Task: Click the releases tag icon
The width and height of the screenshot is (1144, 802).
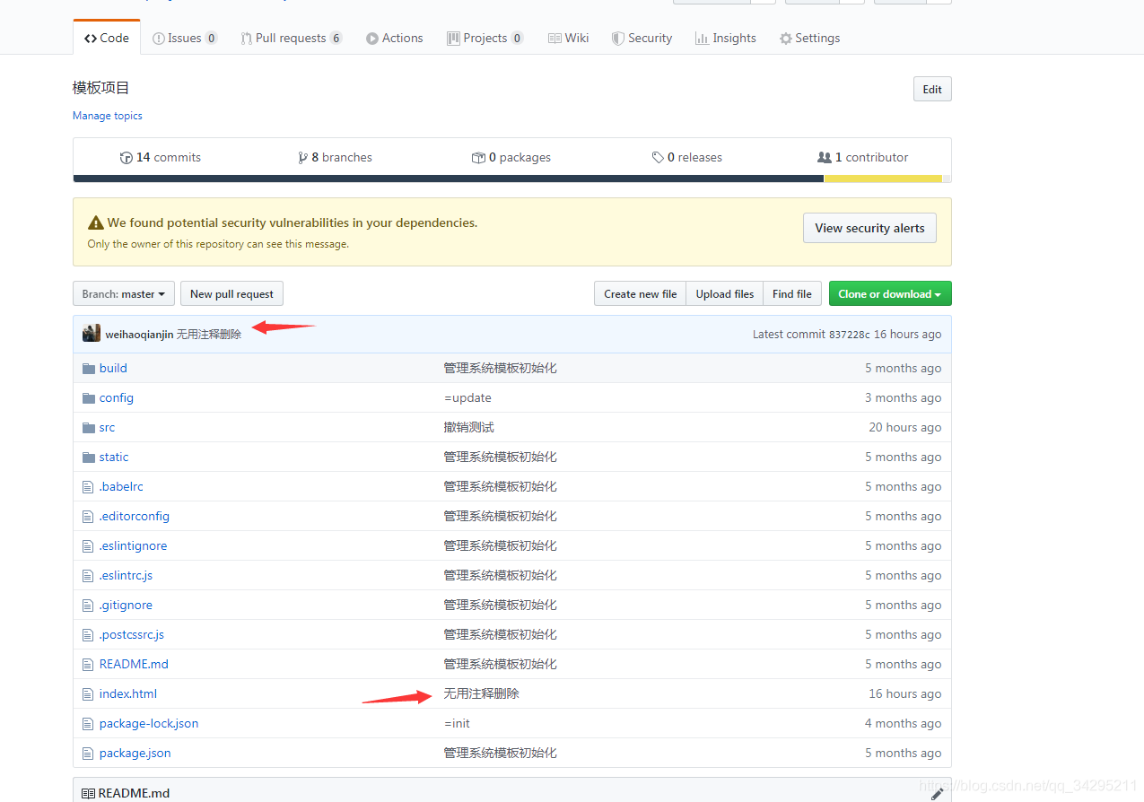Action: (658, 158)
